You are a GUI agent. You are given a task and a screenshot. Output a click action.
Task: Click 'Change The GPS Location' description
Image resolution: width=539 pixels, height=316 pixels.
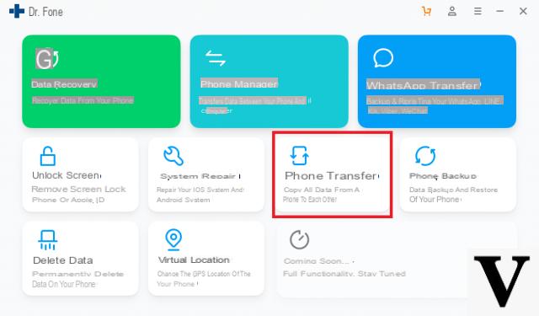tap(204, 274)
